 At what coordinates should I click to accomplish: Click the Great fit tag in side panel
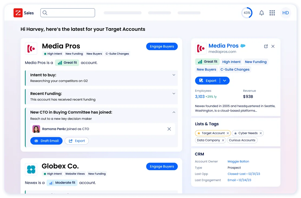208,62
